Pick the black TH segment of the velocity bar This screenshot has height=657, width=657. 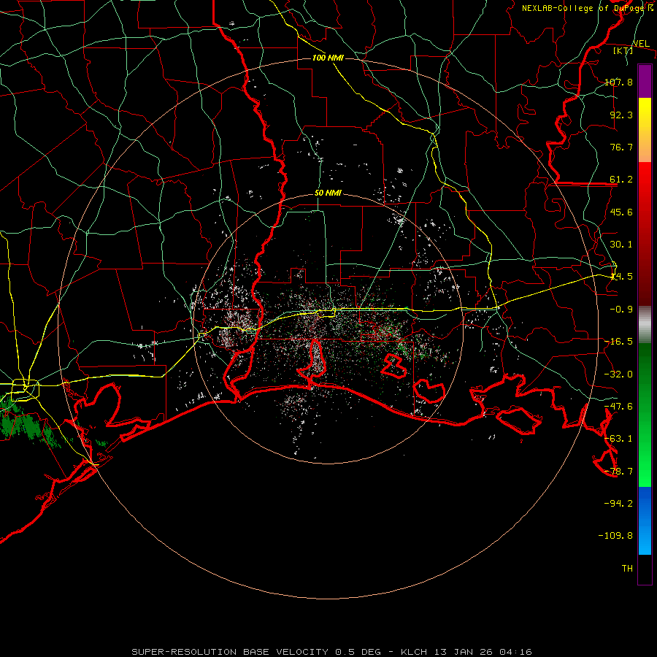coord(645,569)
